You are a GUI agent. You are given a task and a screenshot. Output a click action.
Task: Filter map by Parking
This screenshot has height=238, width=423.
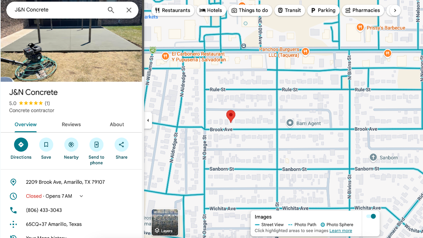pos(324,10)
